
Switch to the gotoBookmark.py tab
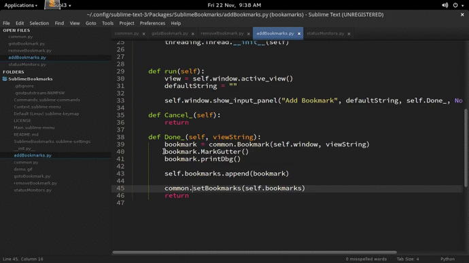pyautogui.click(x=170, y=33)
